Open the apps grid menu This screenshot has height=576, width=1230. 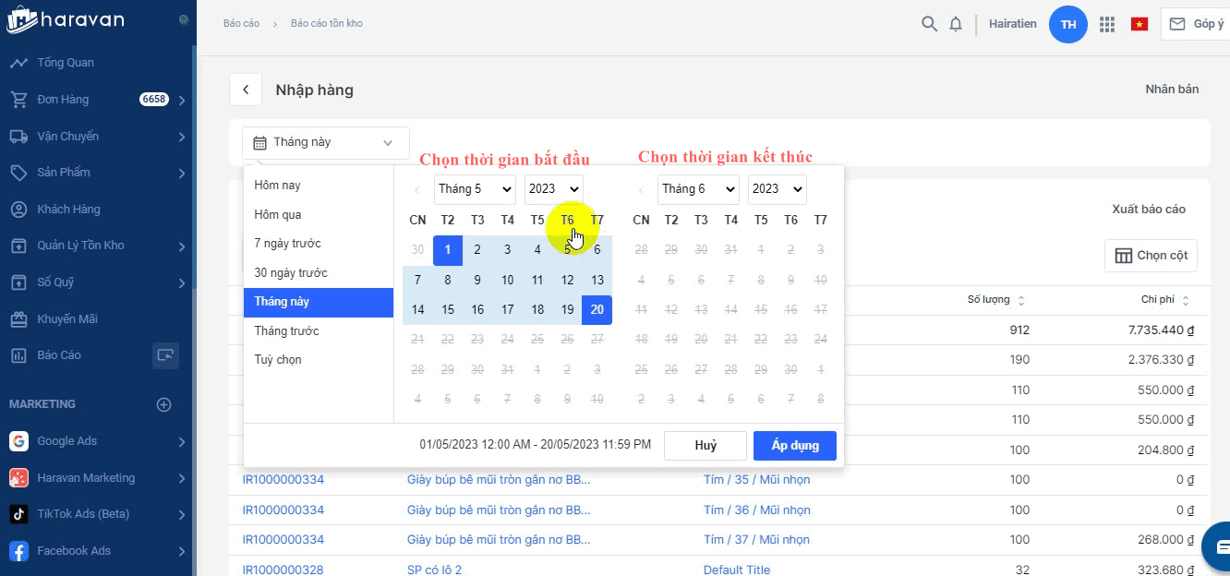1107,25
